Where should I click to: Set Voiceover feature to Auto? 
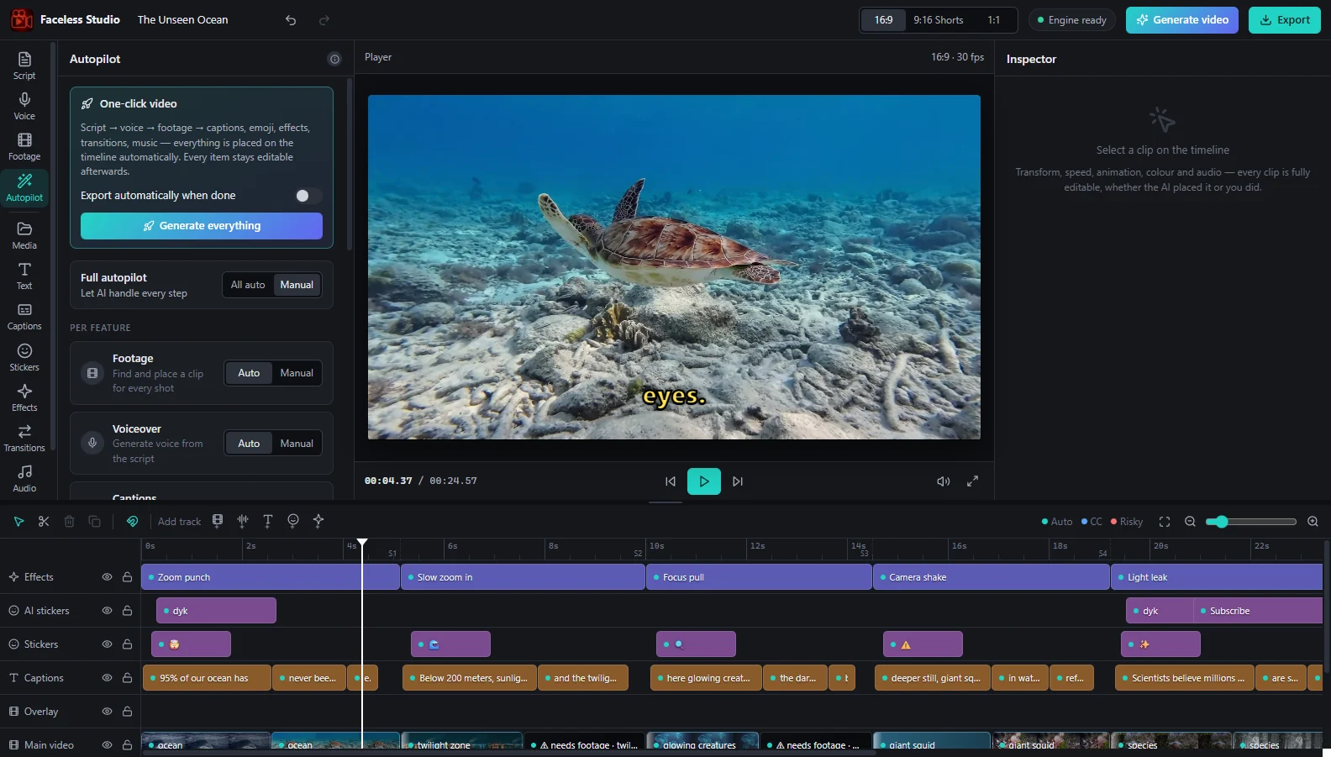point(249,444)
